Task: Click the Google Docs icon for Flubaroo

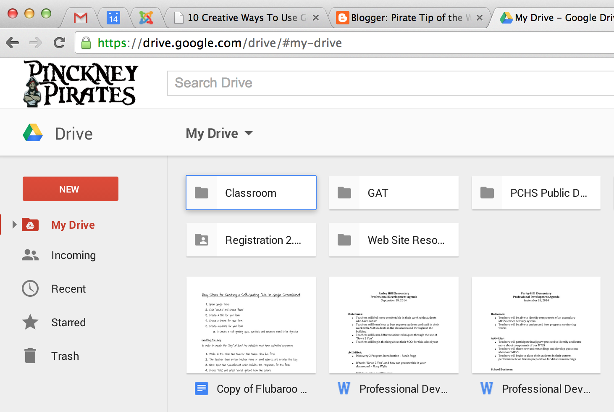Action: (202, 388)
